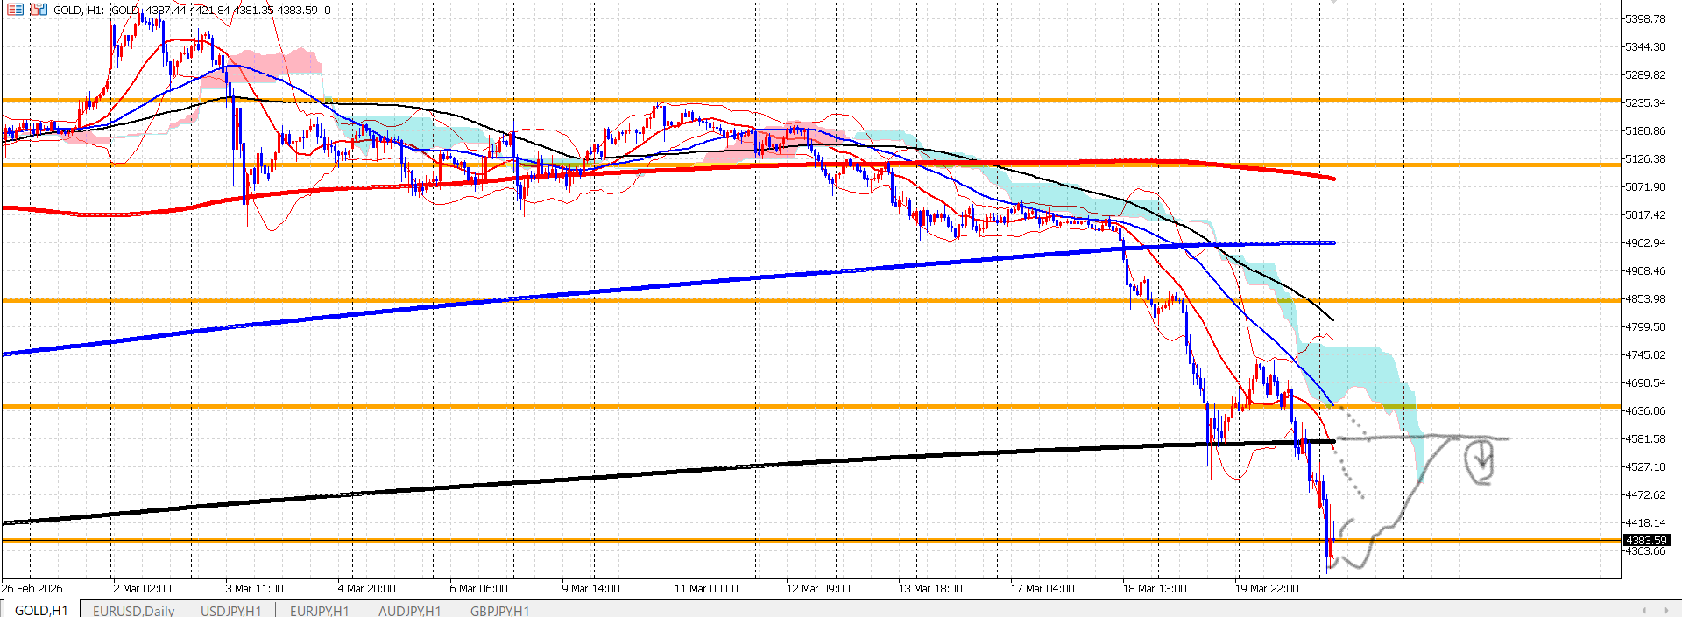This screenshot has height=617, width=1682.
Task: Click the GOLD, H1 chart title text
Action: point(79,10)
